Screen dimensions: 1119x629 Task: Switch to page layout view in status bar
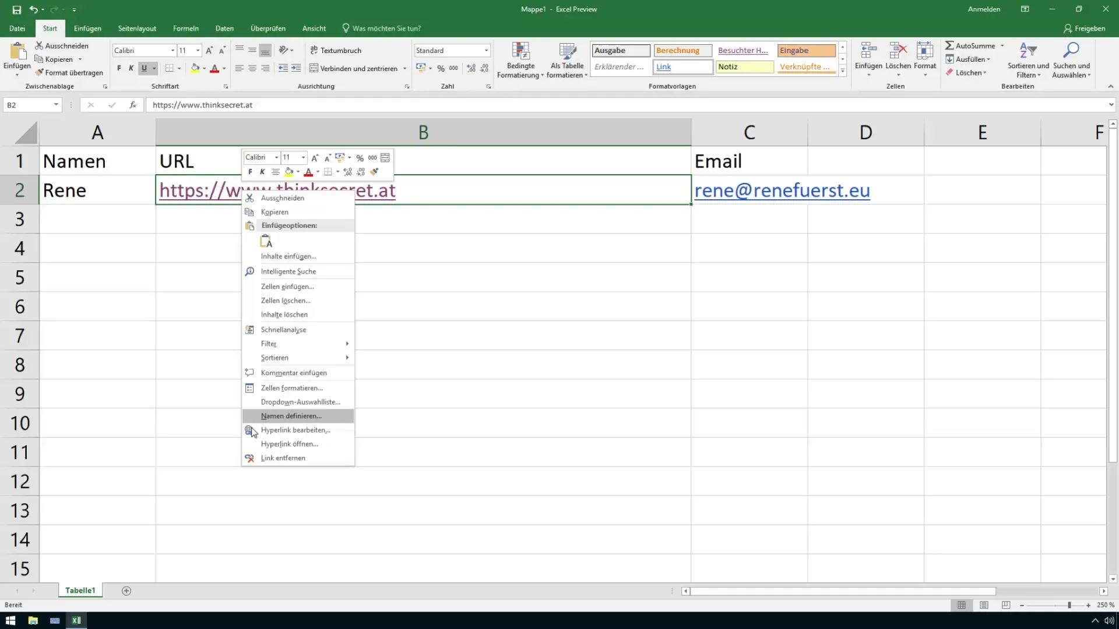(984, 605)
